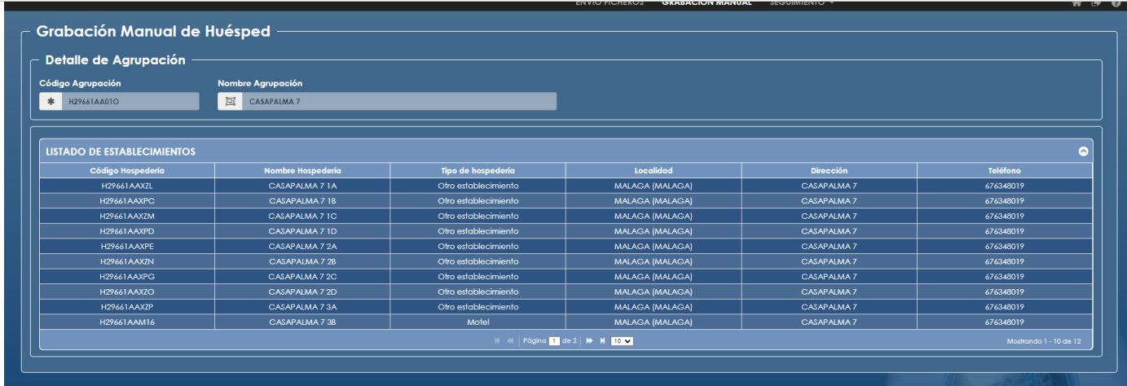
Task: Sort by Nombre Hospedería column header
Action: (302, 171)
